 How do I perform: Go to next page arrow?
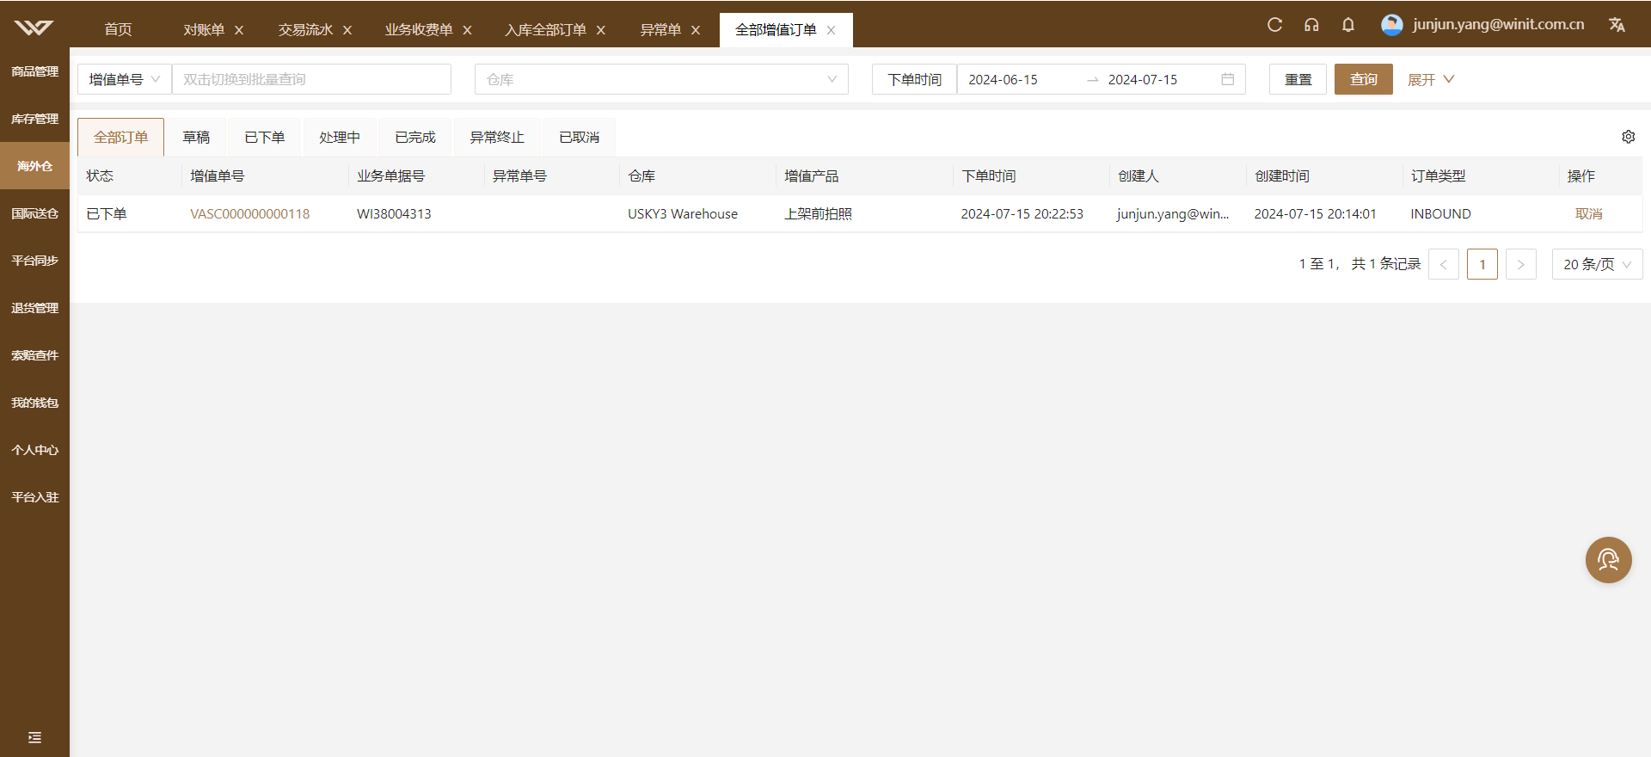(1521, 264)
